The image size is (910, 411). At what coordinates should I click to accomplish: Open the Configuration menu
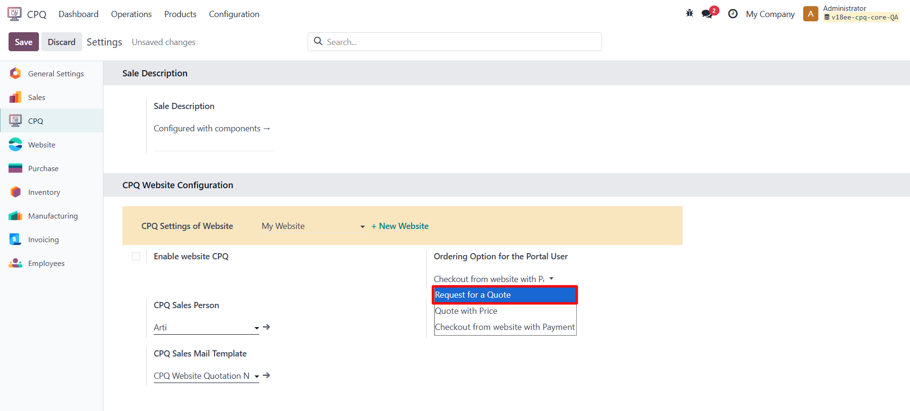tap(234, 14)
